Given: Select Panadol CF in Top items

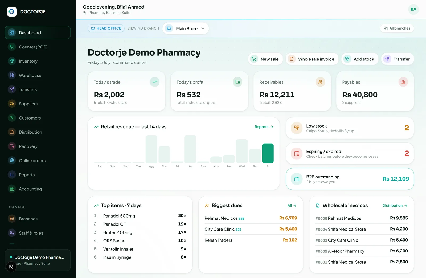Looking at the screenshot, I should 140,224.
